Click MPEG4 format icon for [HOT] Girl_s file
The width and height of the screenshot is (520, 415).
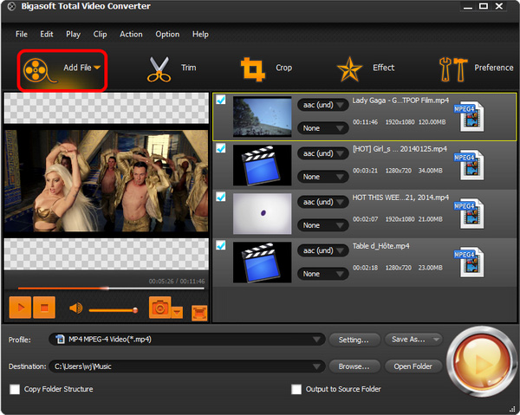[x=469, y=165]
